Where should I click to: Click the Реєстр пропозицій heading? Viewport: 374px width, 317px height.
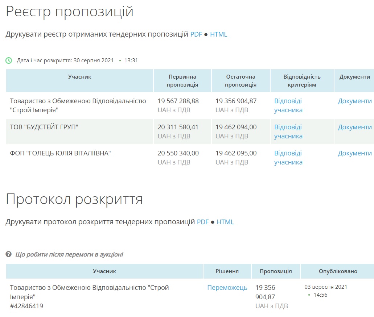click(69, 12)
